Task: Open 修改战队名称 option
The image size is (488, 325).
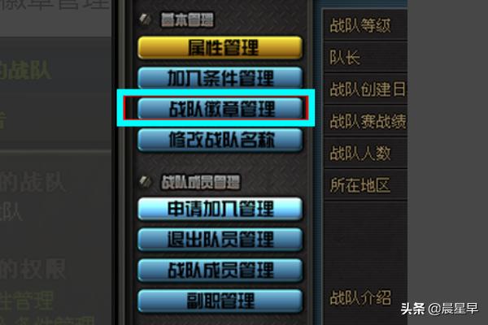Action: (220, 140)
